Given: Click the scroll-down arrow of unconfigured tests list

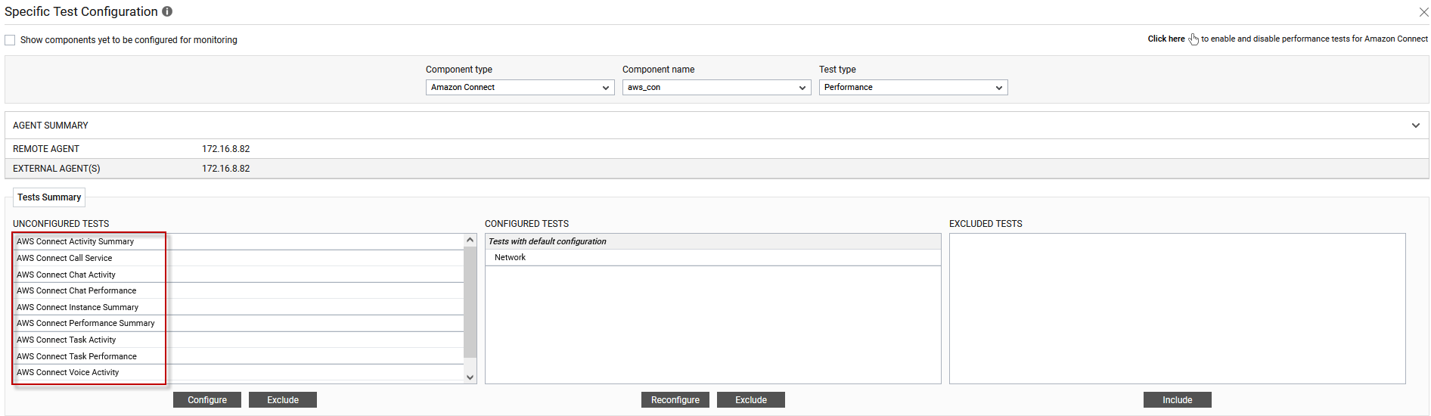Looking at the screenshot, I should 470,377.
